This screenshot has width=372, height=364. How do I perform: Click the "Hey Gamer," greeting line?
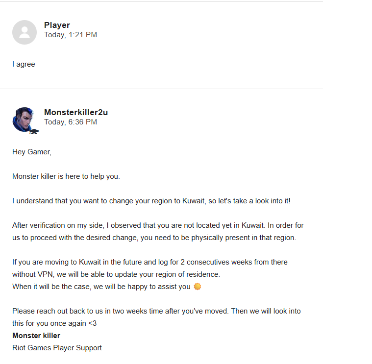[x=32, y=152]
